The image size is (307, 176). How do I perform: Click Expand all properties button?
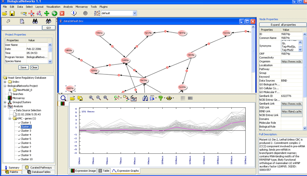tap(283, 25)
